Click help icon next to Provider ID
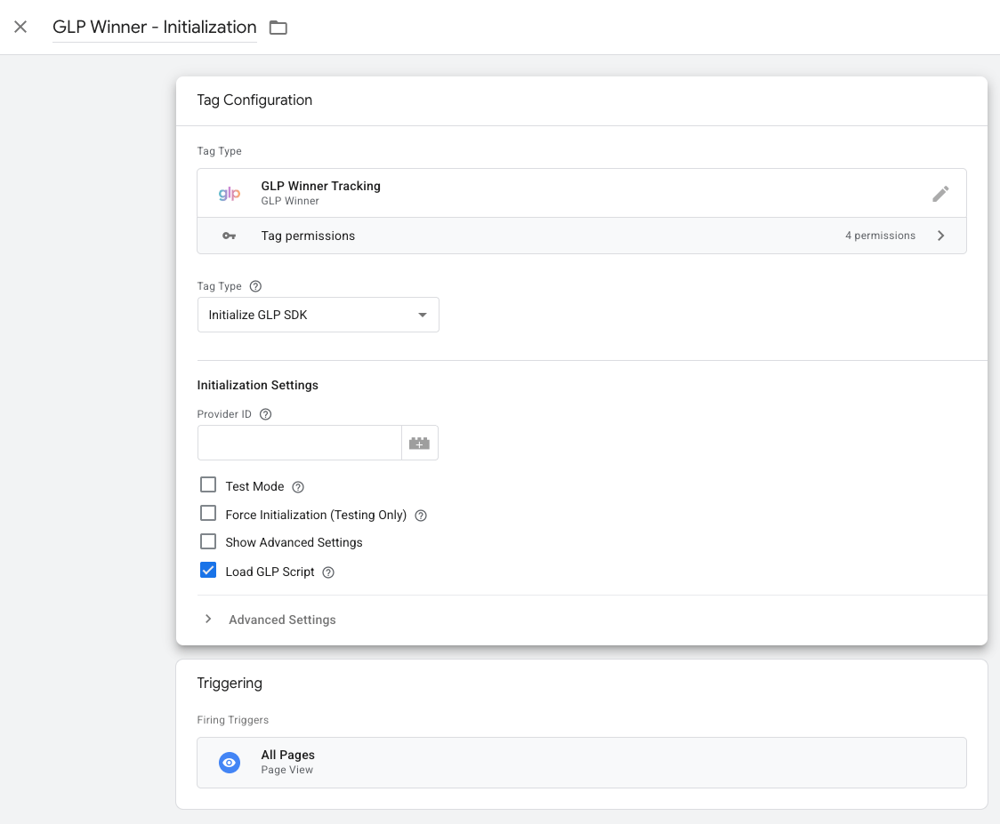The image size is (1000, 824). (x=265, y=414)
